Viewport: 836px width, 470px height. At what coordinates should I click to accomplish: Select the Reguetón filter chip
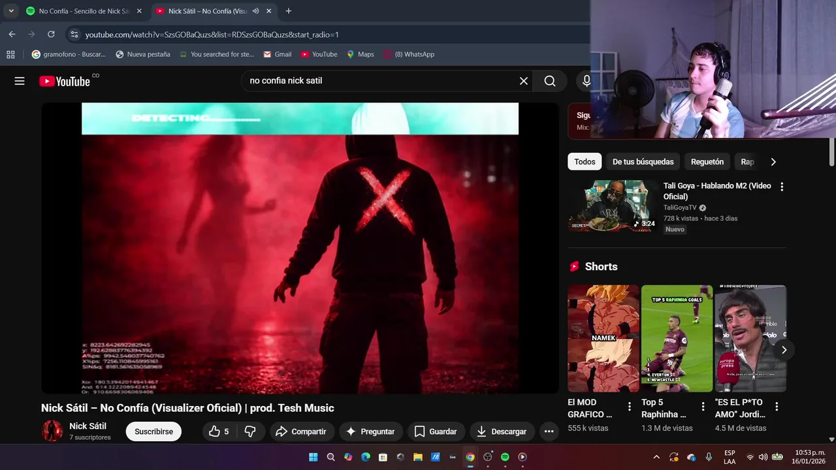[707, 162]
